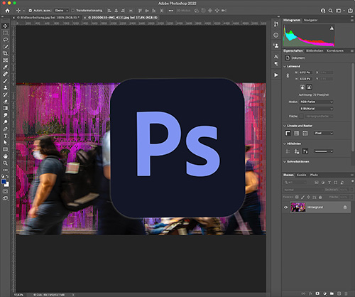This screenshot has width=355, height=297.
Task: Select the Path Selection arrow tool
Action: (x=5, y=143)
